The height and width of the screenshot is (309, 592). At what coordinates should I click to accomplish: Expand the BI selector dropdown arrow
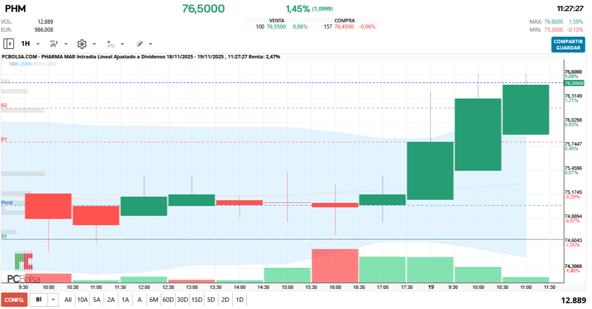point(53,300)
